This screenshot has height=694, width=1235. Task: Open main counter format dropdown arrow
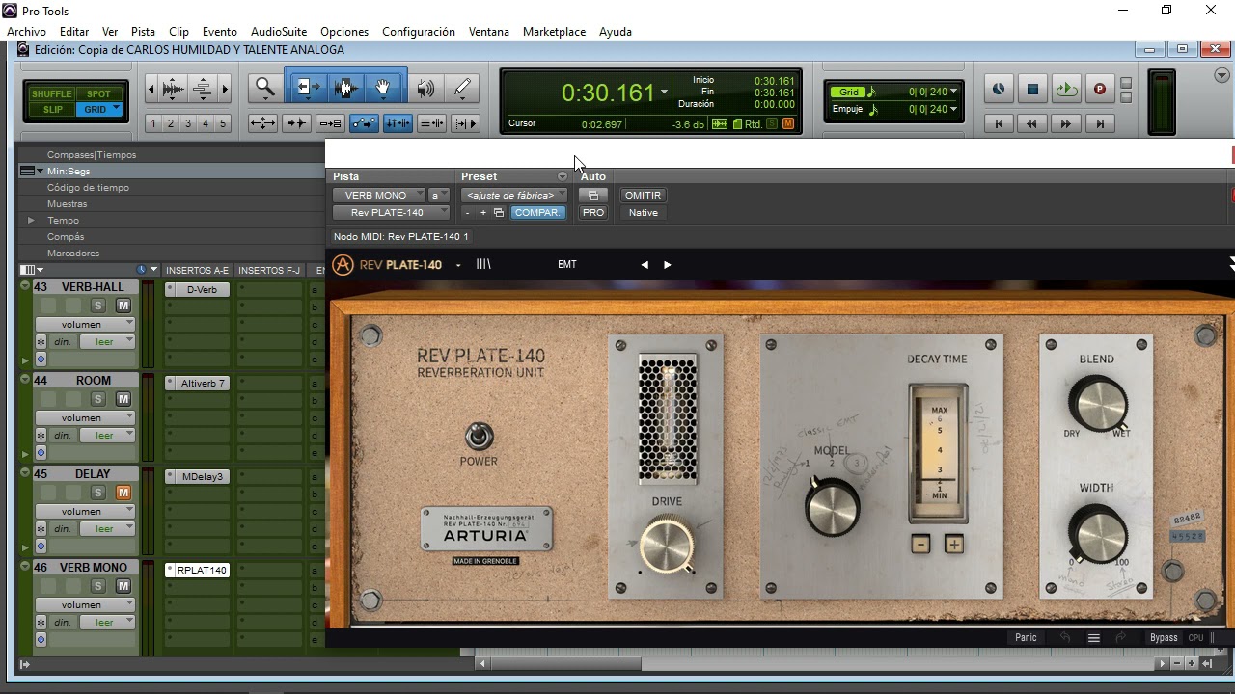pos(664,93)
